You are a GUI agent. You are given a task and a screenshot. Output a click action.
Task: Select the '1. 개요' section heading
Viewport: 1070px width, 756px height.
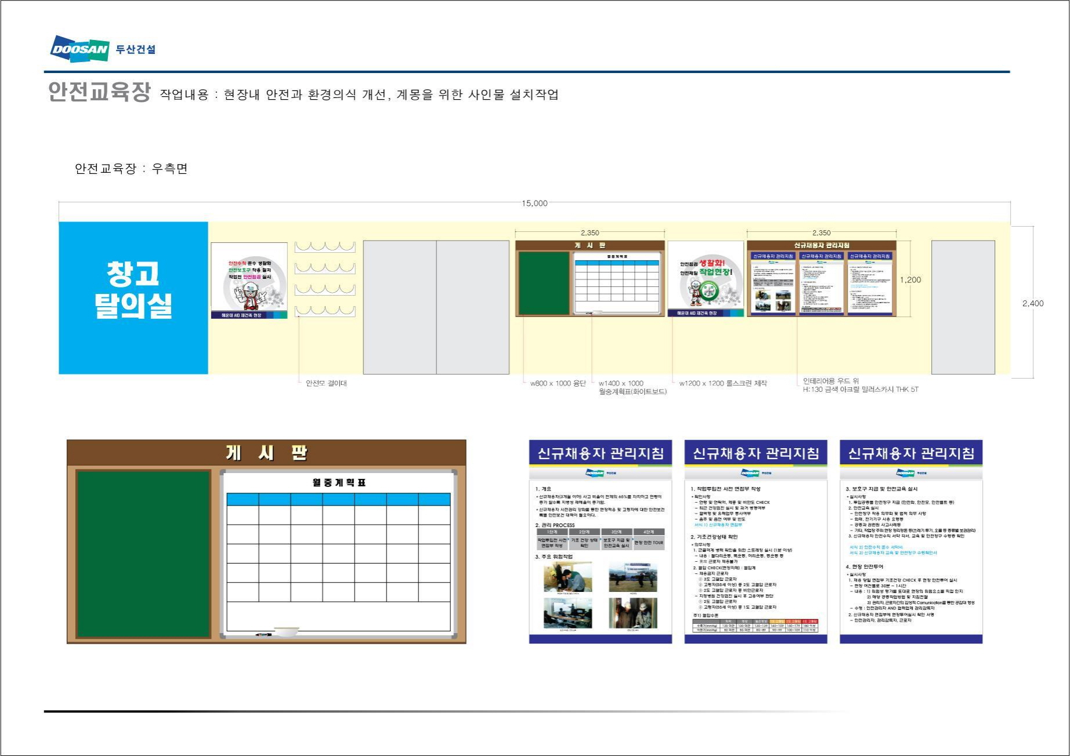(543, 489)
